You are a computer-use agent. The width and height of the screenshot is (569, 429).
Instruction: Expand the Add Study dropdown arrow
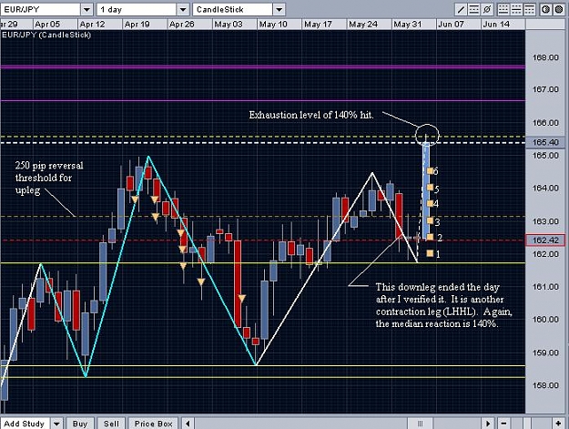click(56, 424)
